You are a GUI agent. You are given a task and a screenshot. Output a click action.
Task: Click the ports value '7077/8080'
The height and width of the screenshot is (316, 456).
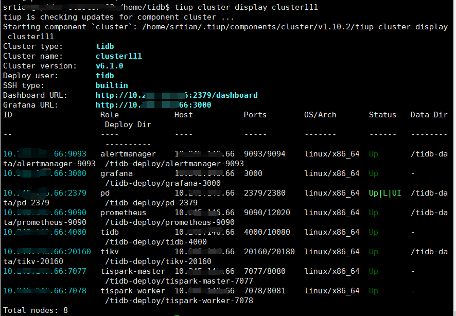click(x=265, y=271)
